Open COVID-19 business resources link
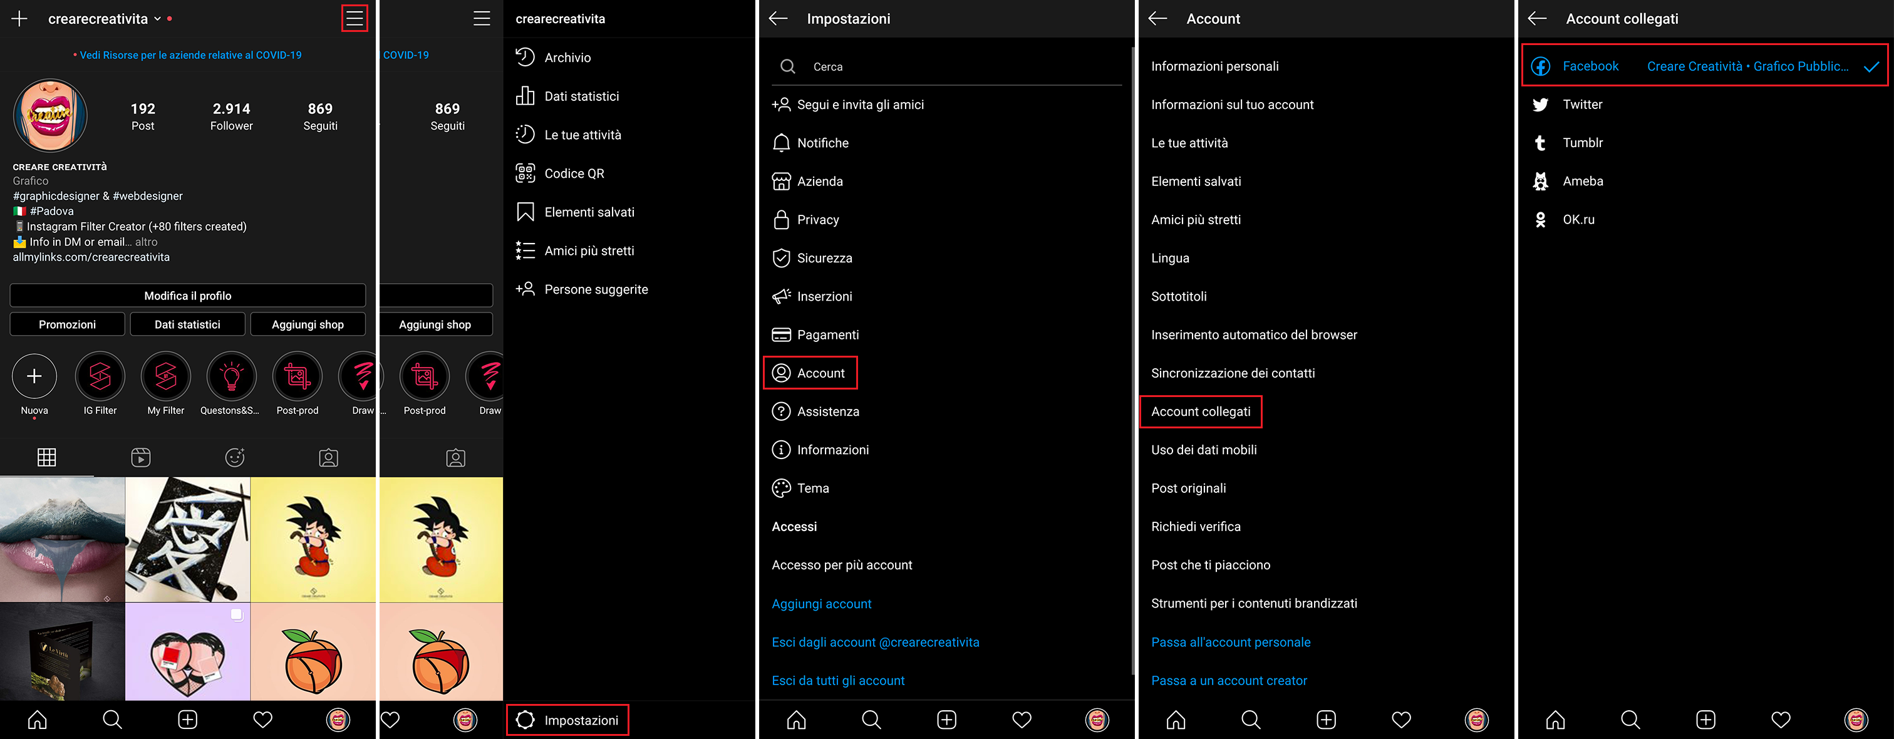Viewport: 1894px width, 739px height. point(190,55)
